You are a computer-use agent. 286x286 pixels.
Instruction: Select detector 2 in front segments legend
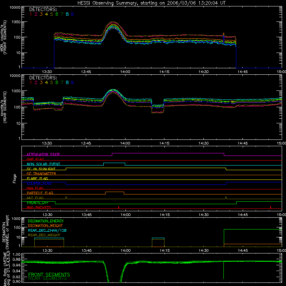[36, 14]
